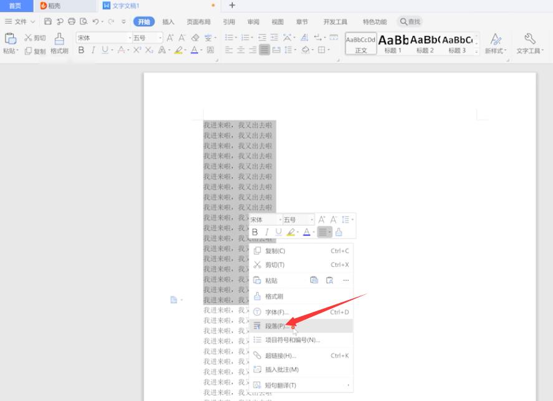
Task: Change font color in the ribbon
Action: [x=195, y=50]
